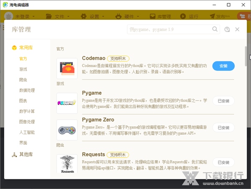Focus the library search input field
251x189 pixels.
(174, 29)
